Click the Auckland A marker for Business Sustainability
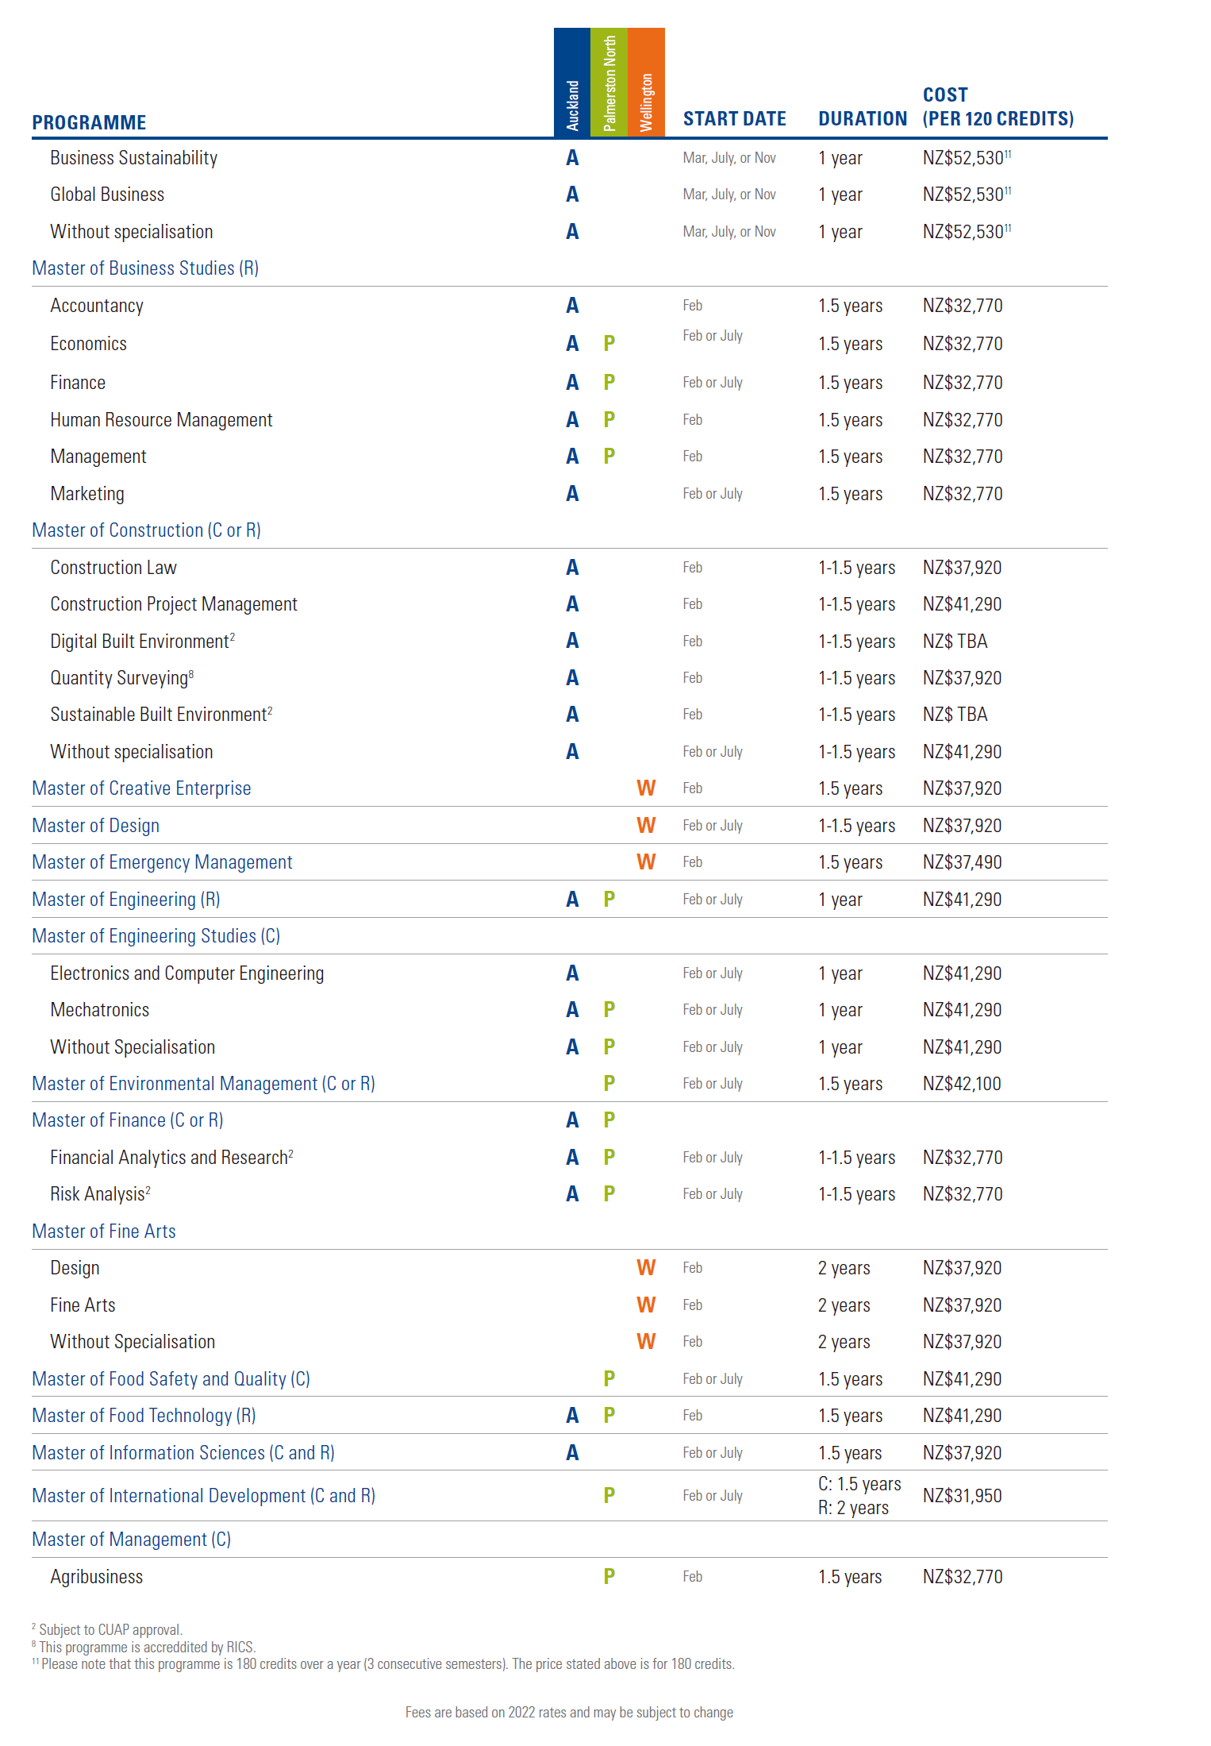 click(572, 158)
